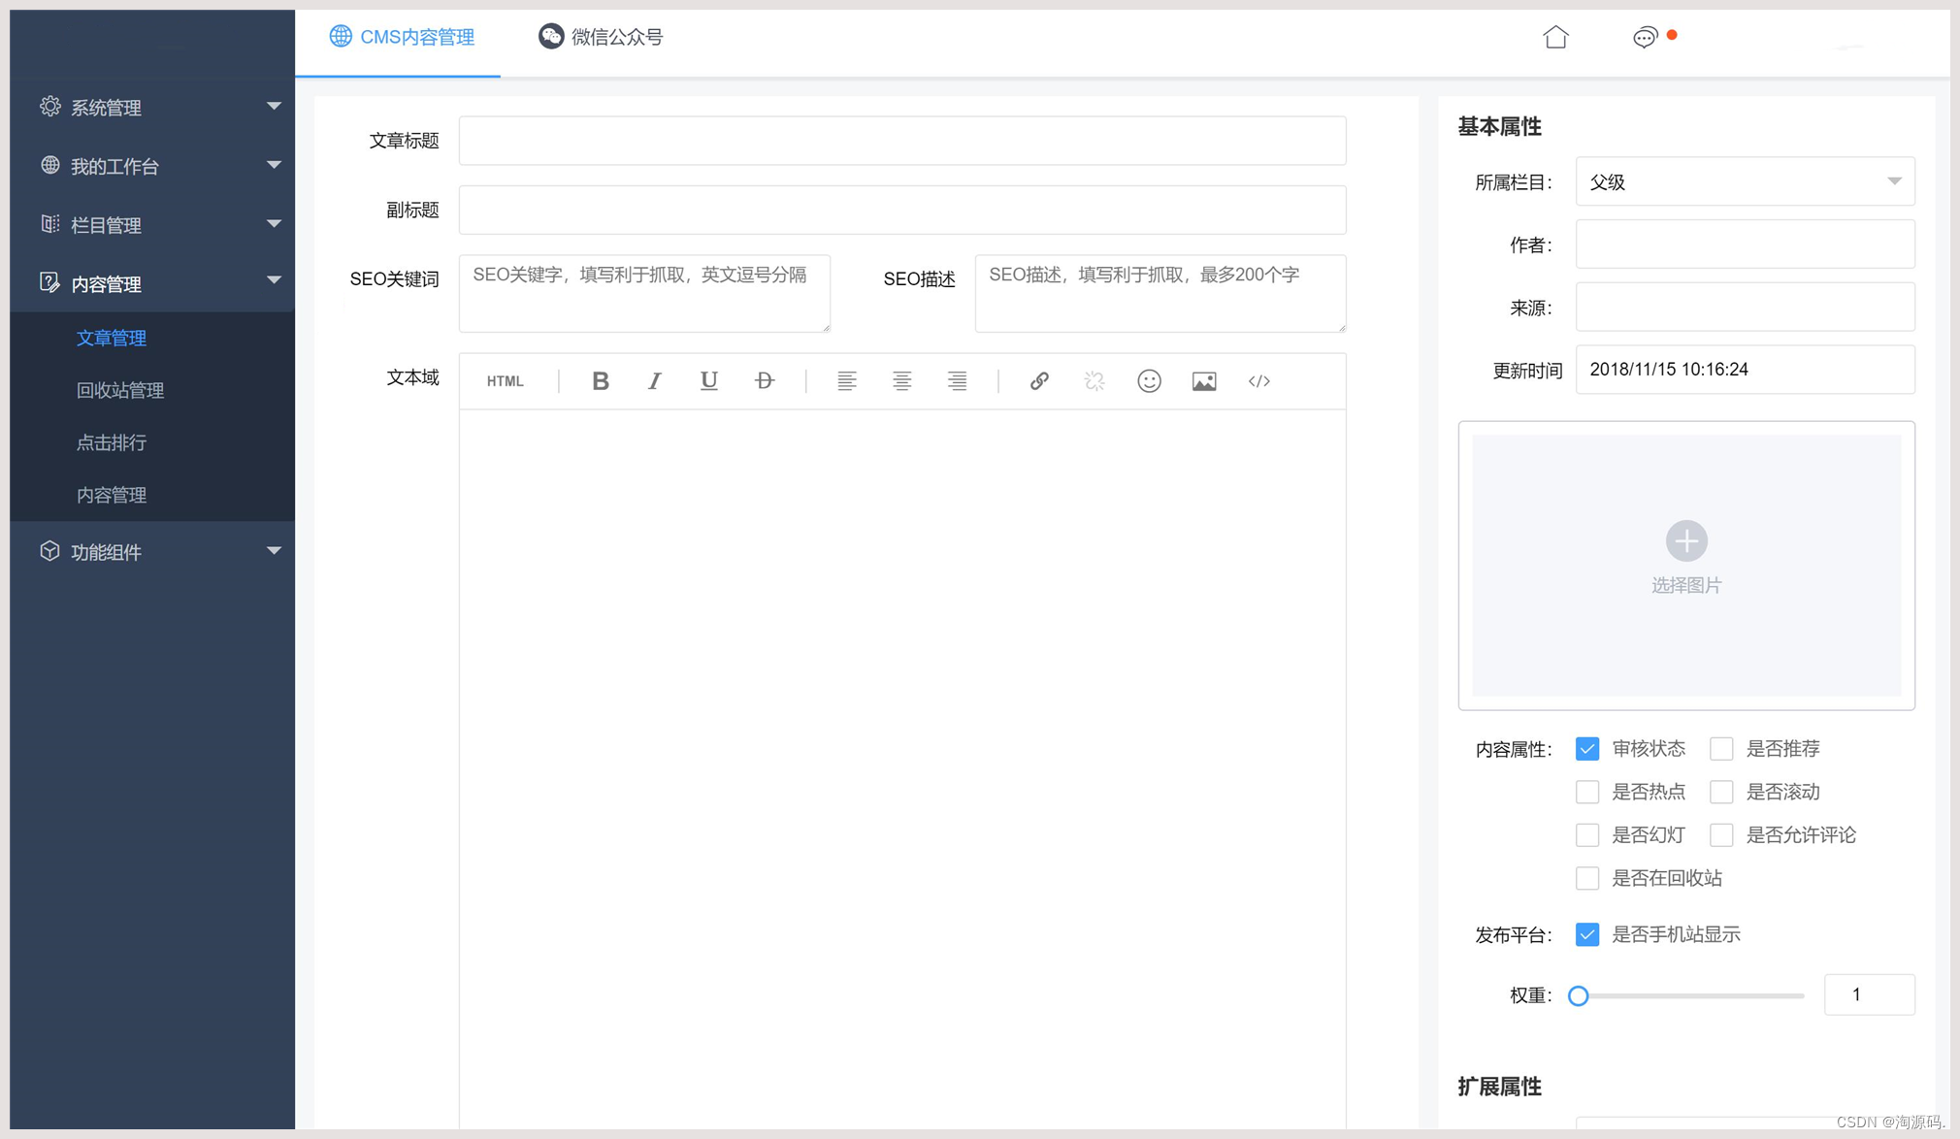The image size is (1960, 1139).
Task: Insert a hyperlink via link icon
Action: pos(1039,381)
